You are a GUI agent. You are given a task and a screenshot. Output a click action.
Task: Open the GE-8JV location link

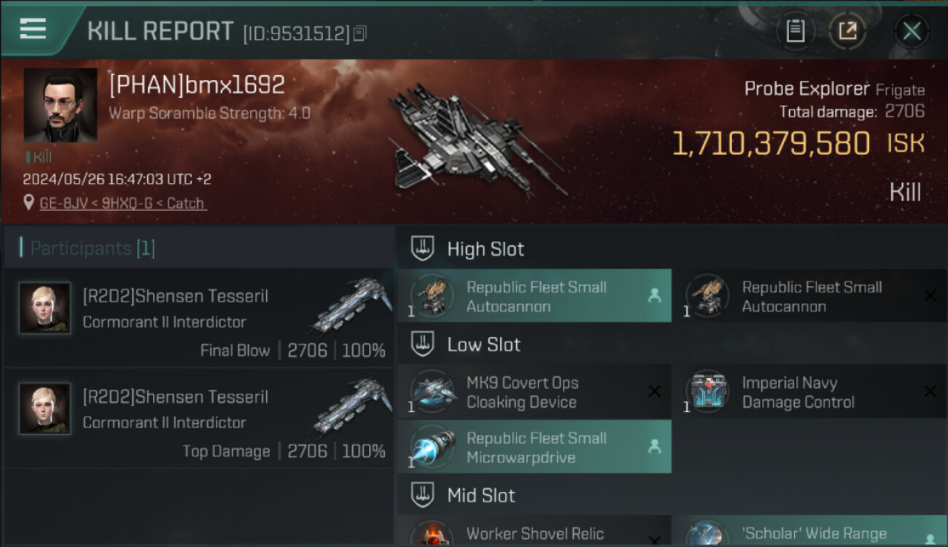tap(122, 203)
